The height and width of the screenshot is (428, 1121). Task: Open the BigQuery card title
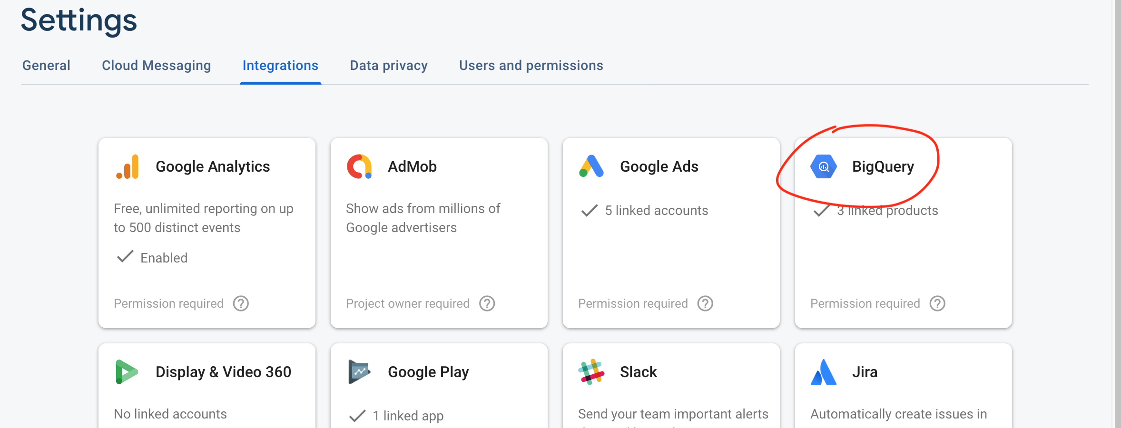(883, 166)
